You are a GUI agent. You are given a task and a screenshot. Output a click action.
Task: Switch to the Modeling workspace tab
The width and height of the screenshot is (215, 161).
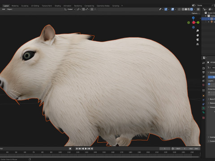click(15, 6)
